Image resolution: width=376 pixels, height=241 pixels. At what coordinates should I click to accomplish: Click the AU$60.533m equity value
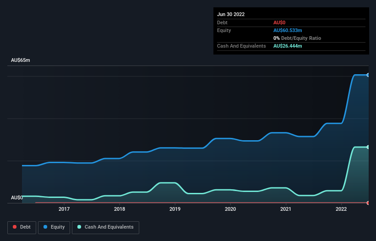288,30
